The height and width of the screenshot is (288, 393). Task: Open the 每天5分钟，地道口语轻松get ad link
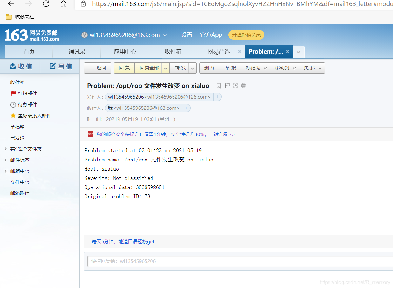[x=123, y=242]
